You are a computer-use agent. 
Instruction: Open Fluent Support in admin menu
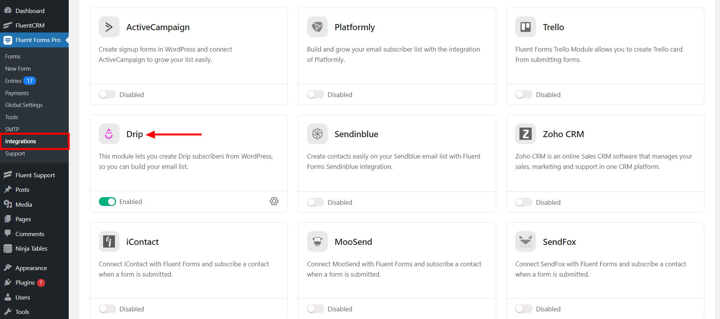pyautogui.click(x=35, y=175)
